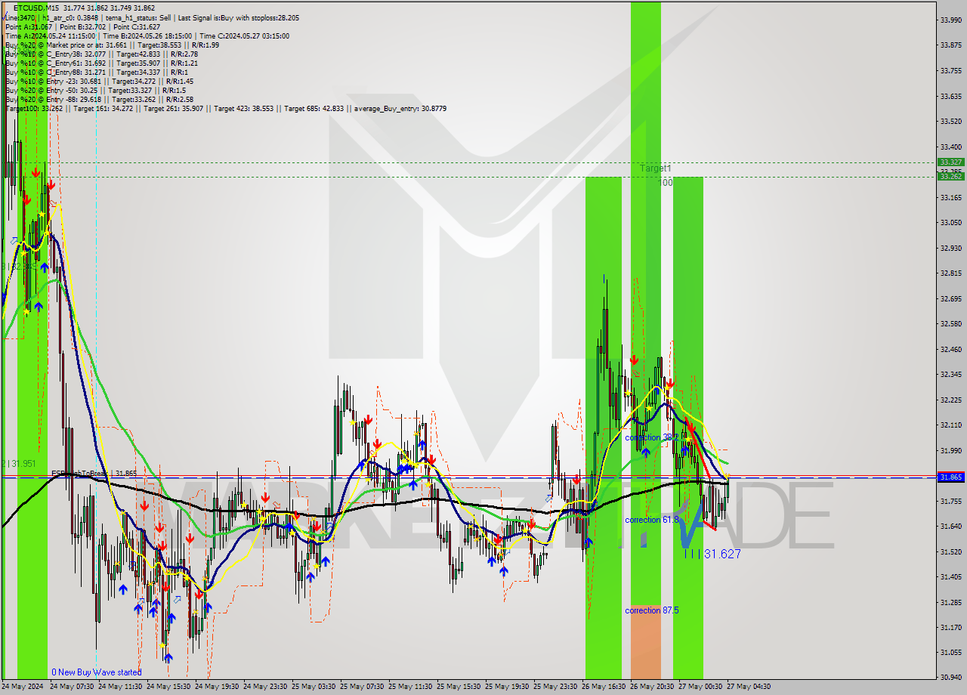Click the 32.580 price axis label
The height and width of the screenshot is (695, 967).
pyautogui.click(x=950, y=323)
